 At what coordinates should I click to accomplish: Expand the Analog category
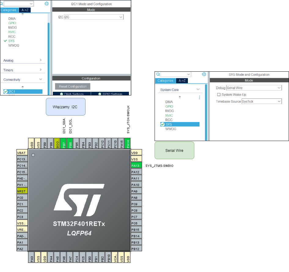[23, 60]
